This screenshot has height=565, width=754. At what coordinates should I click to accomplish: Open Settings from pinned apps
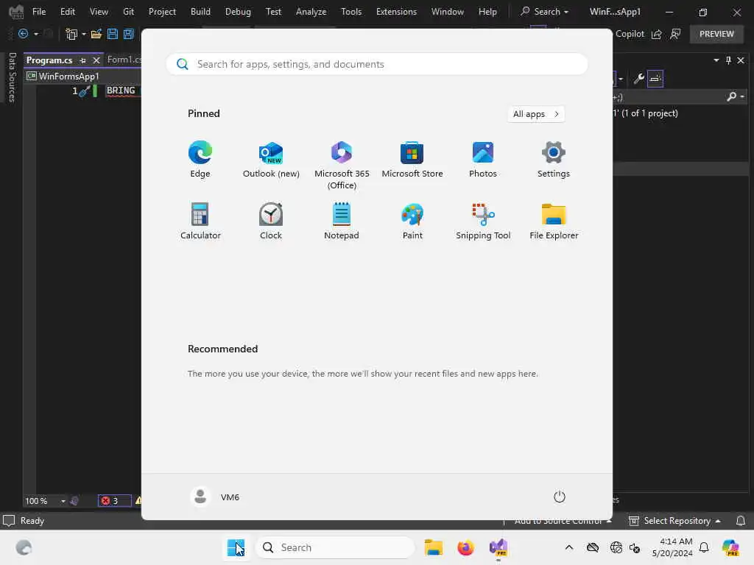(554, 160)
